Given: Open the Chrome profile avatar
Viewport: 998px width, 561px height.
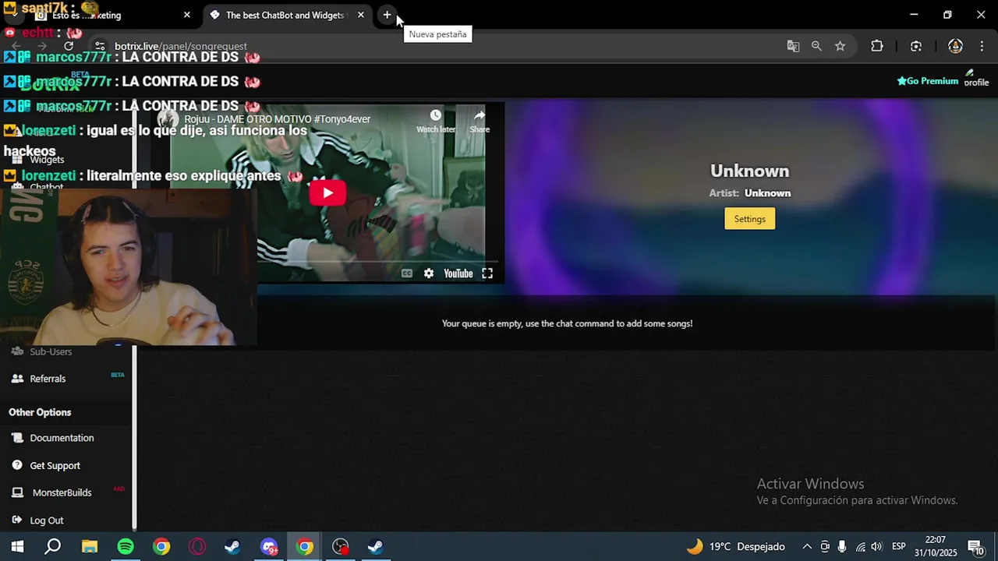Looking at the screenshot, I should pyautogui.click(x=955, y=46).
